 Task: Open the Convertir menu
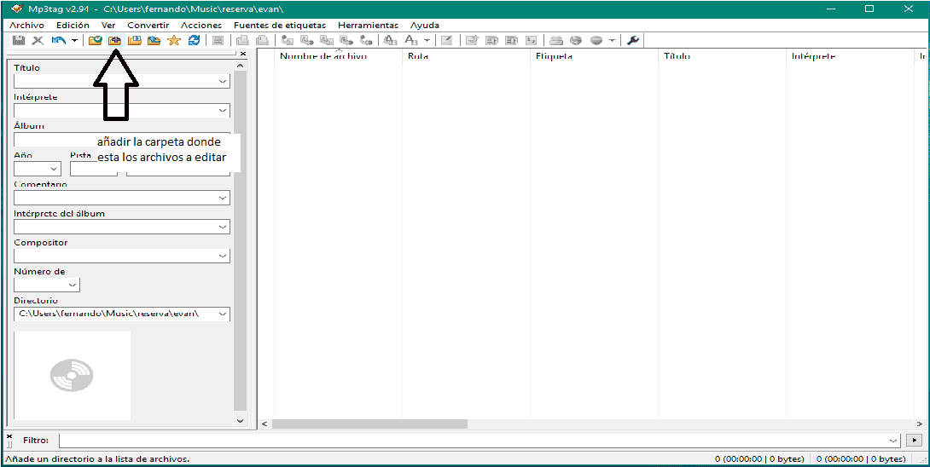(148, 26)
